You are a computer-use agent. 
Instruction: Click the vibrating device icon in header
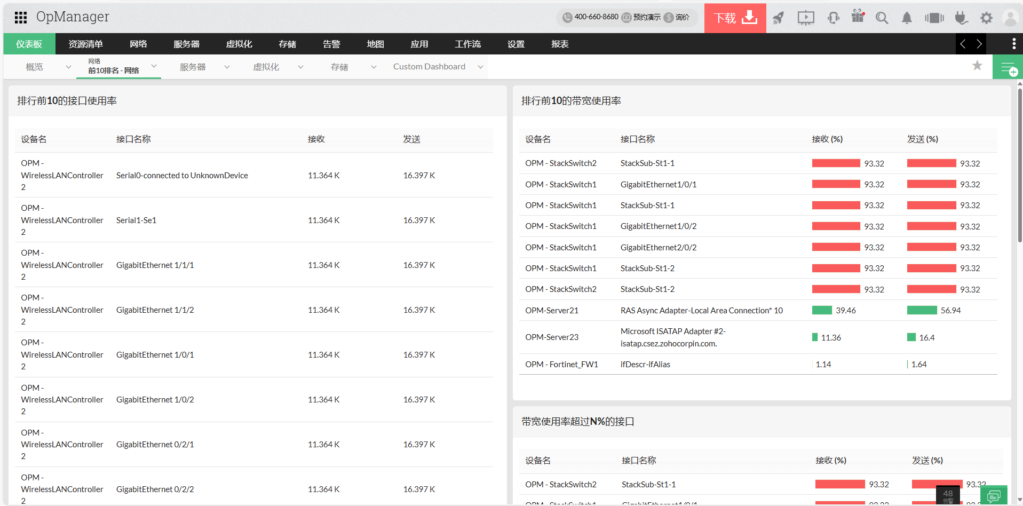tap(934, 18)
